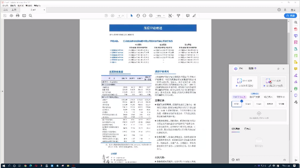Launch Chrome from the taskbar
Viewport: 300px width, 168px height.
tap(25, 166)
